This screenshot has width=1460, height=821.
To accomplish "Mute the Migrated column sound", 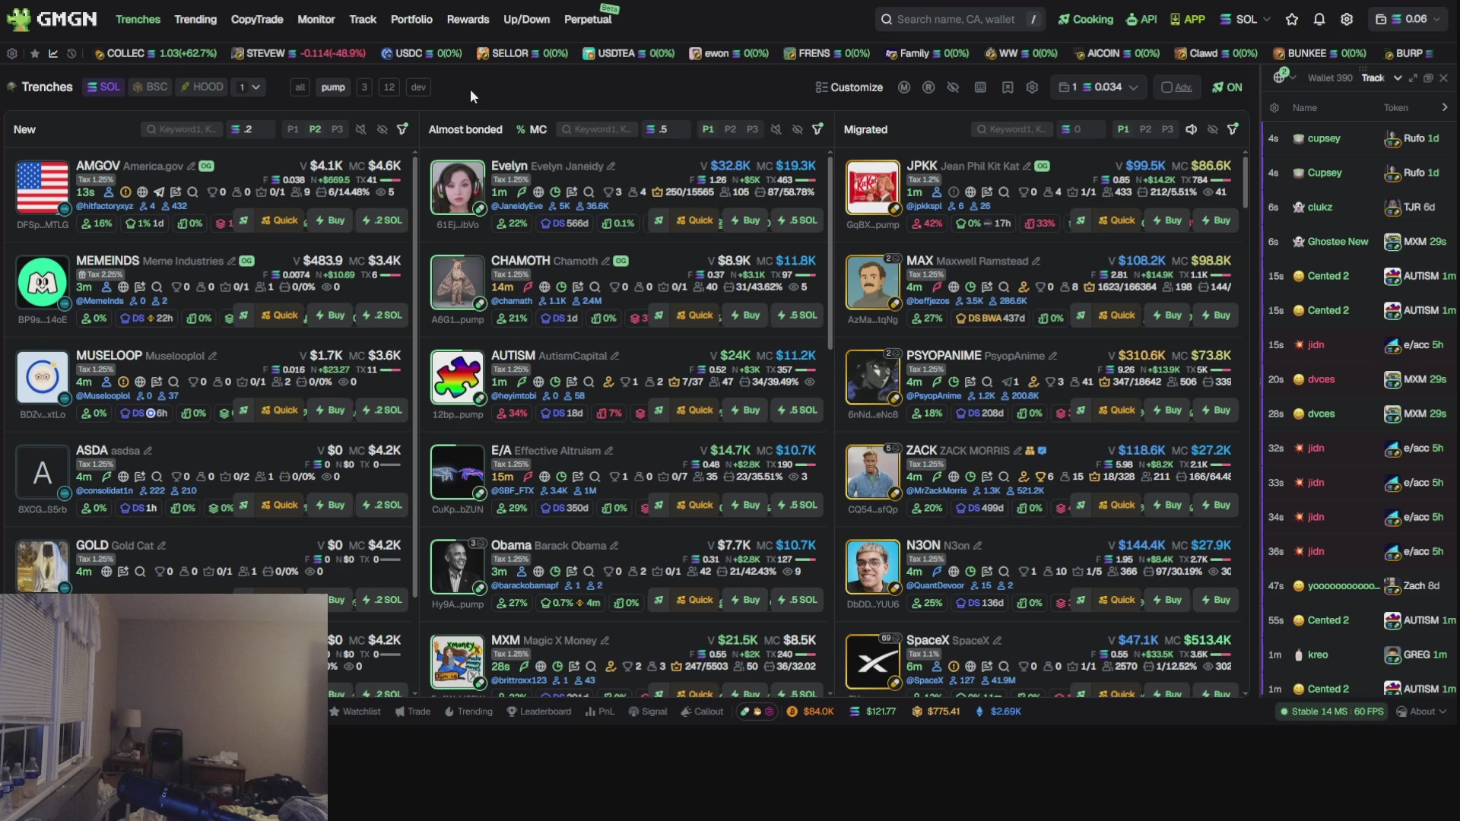I will [x=1192, y=129].
